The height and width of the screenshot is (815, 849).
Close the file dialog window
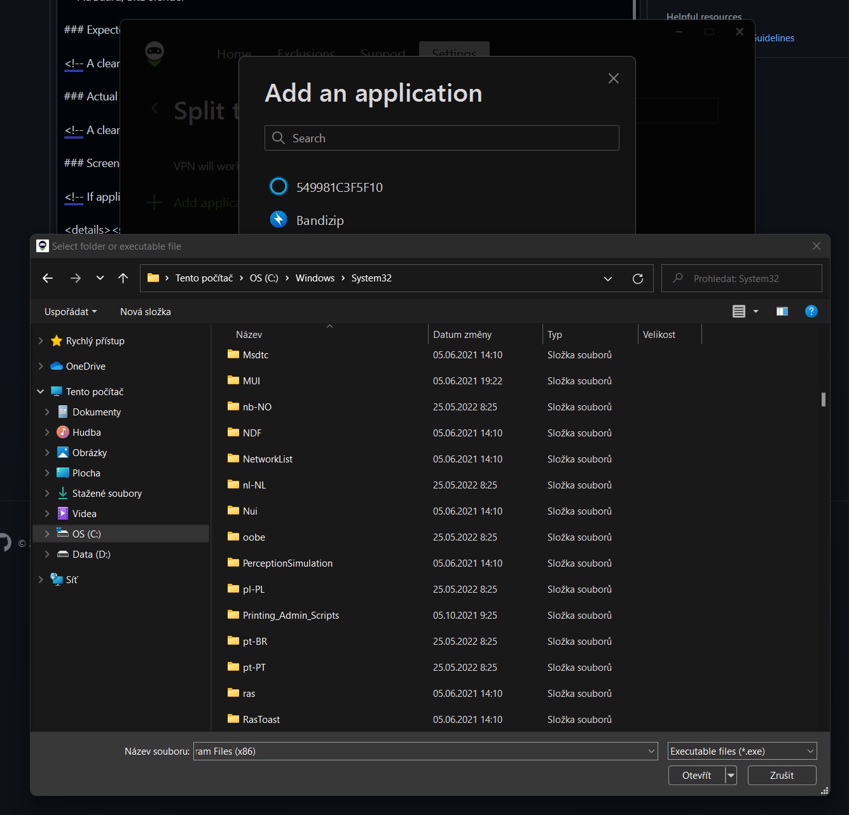click(817, 246)
